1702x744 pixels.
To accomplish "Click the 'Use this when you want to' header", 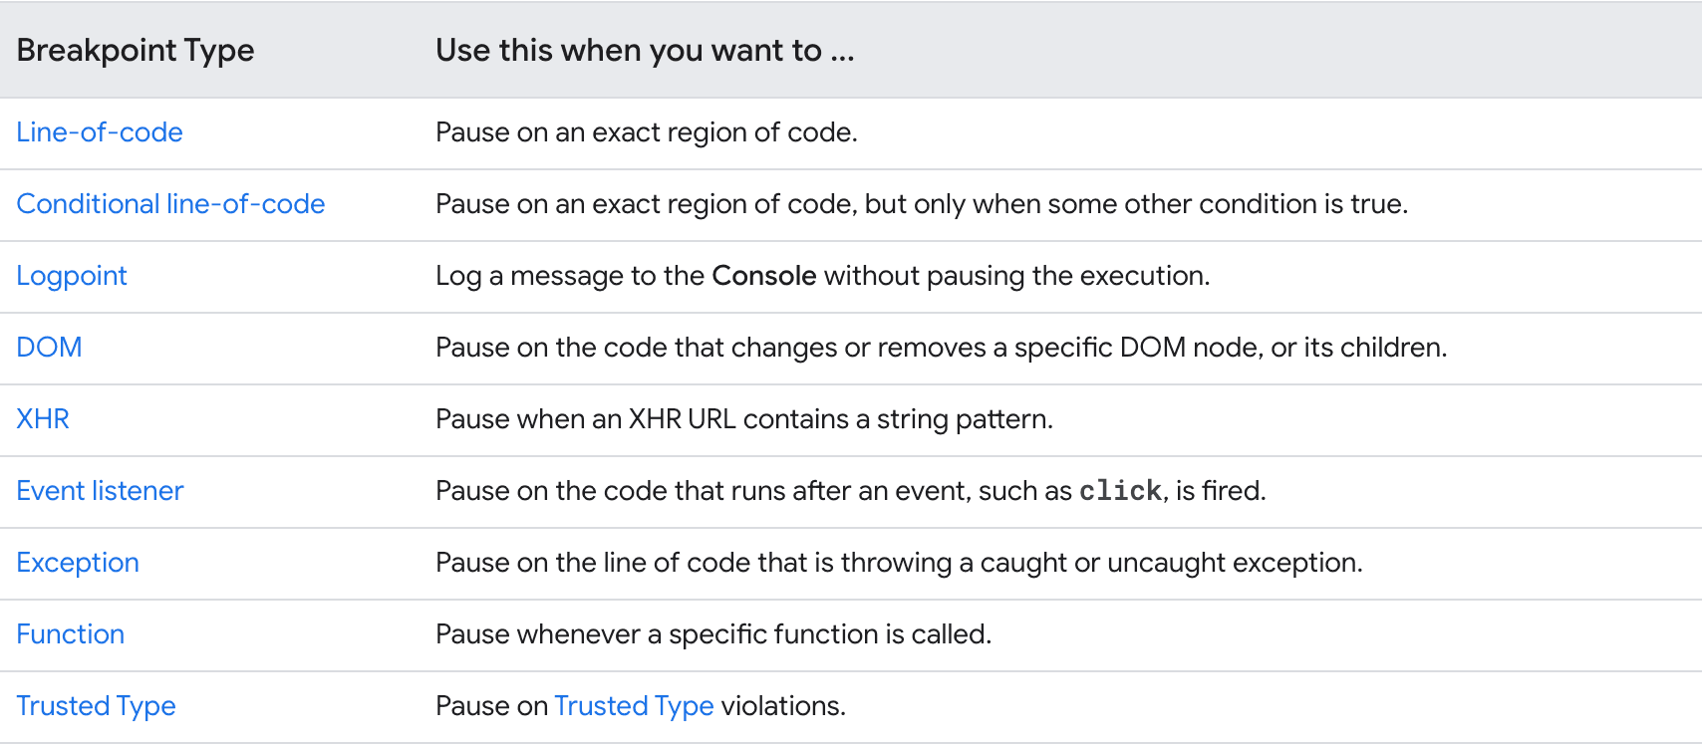I will click(645, 50).
